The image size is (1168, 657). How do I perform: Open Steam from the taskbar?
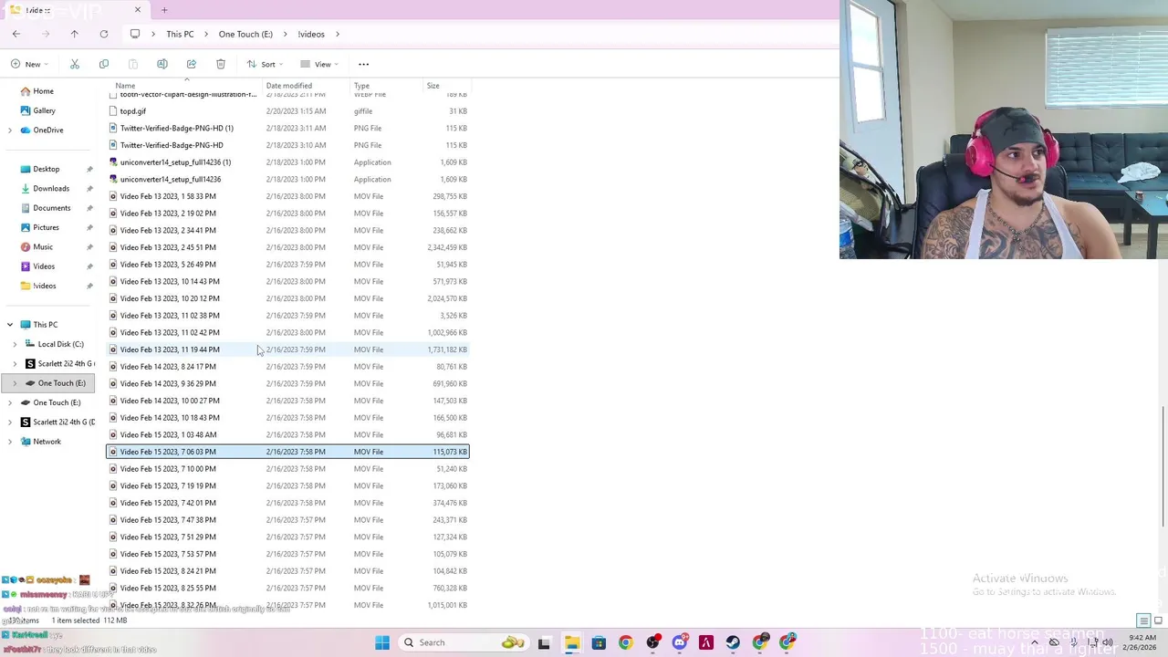pyautogui.click(x=733, y=642)
